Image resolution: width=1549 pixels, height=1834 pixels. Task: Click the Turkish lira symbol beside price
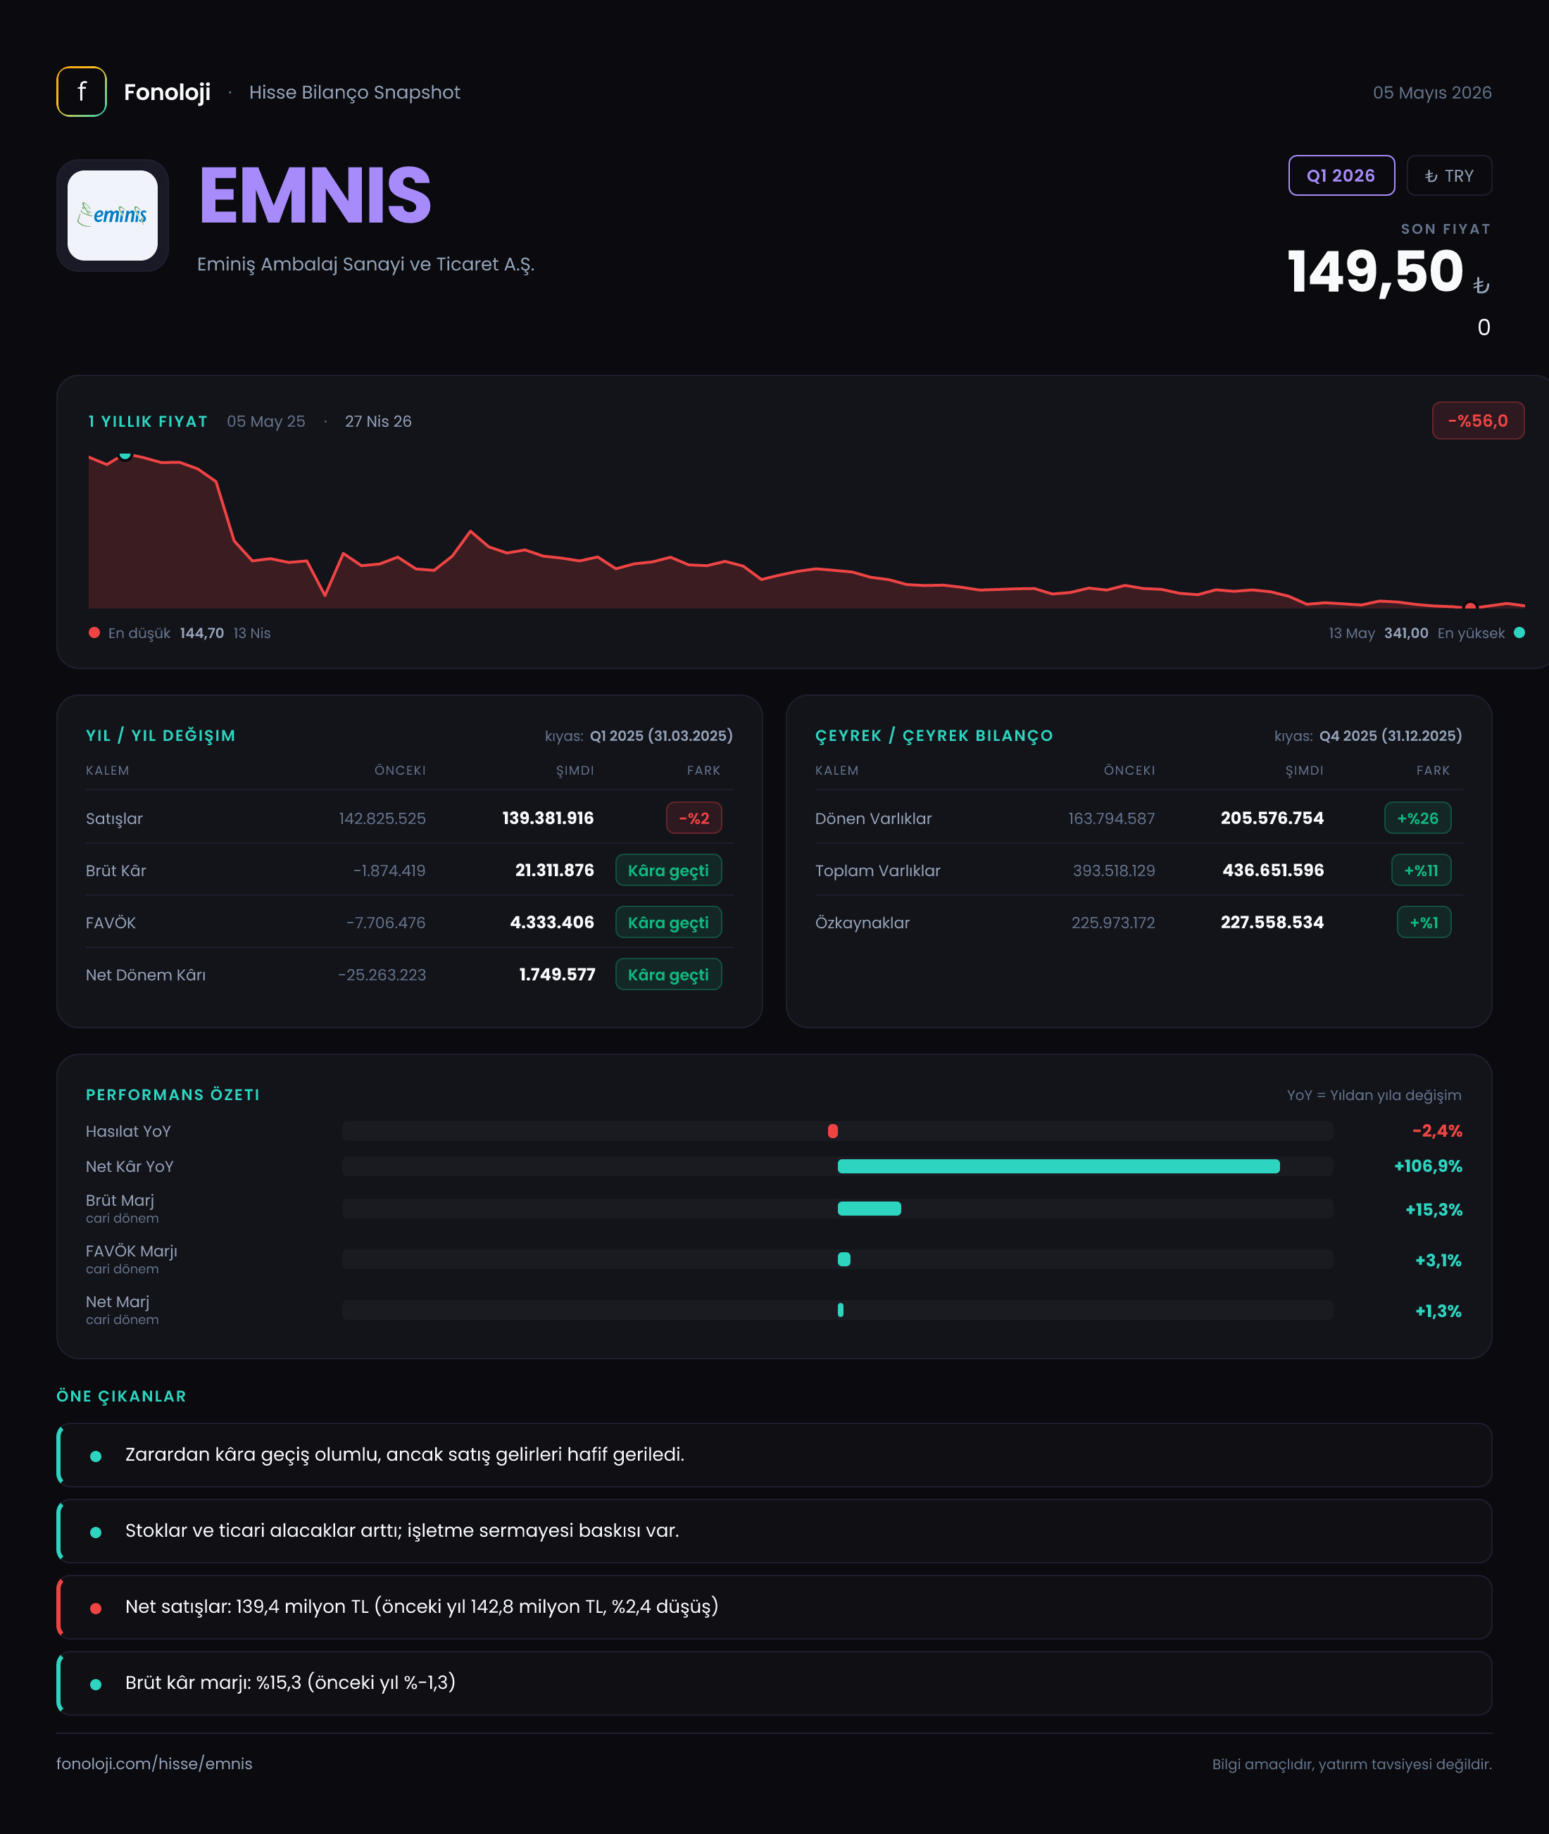[x=1481, y=285]
